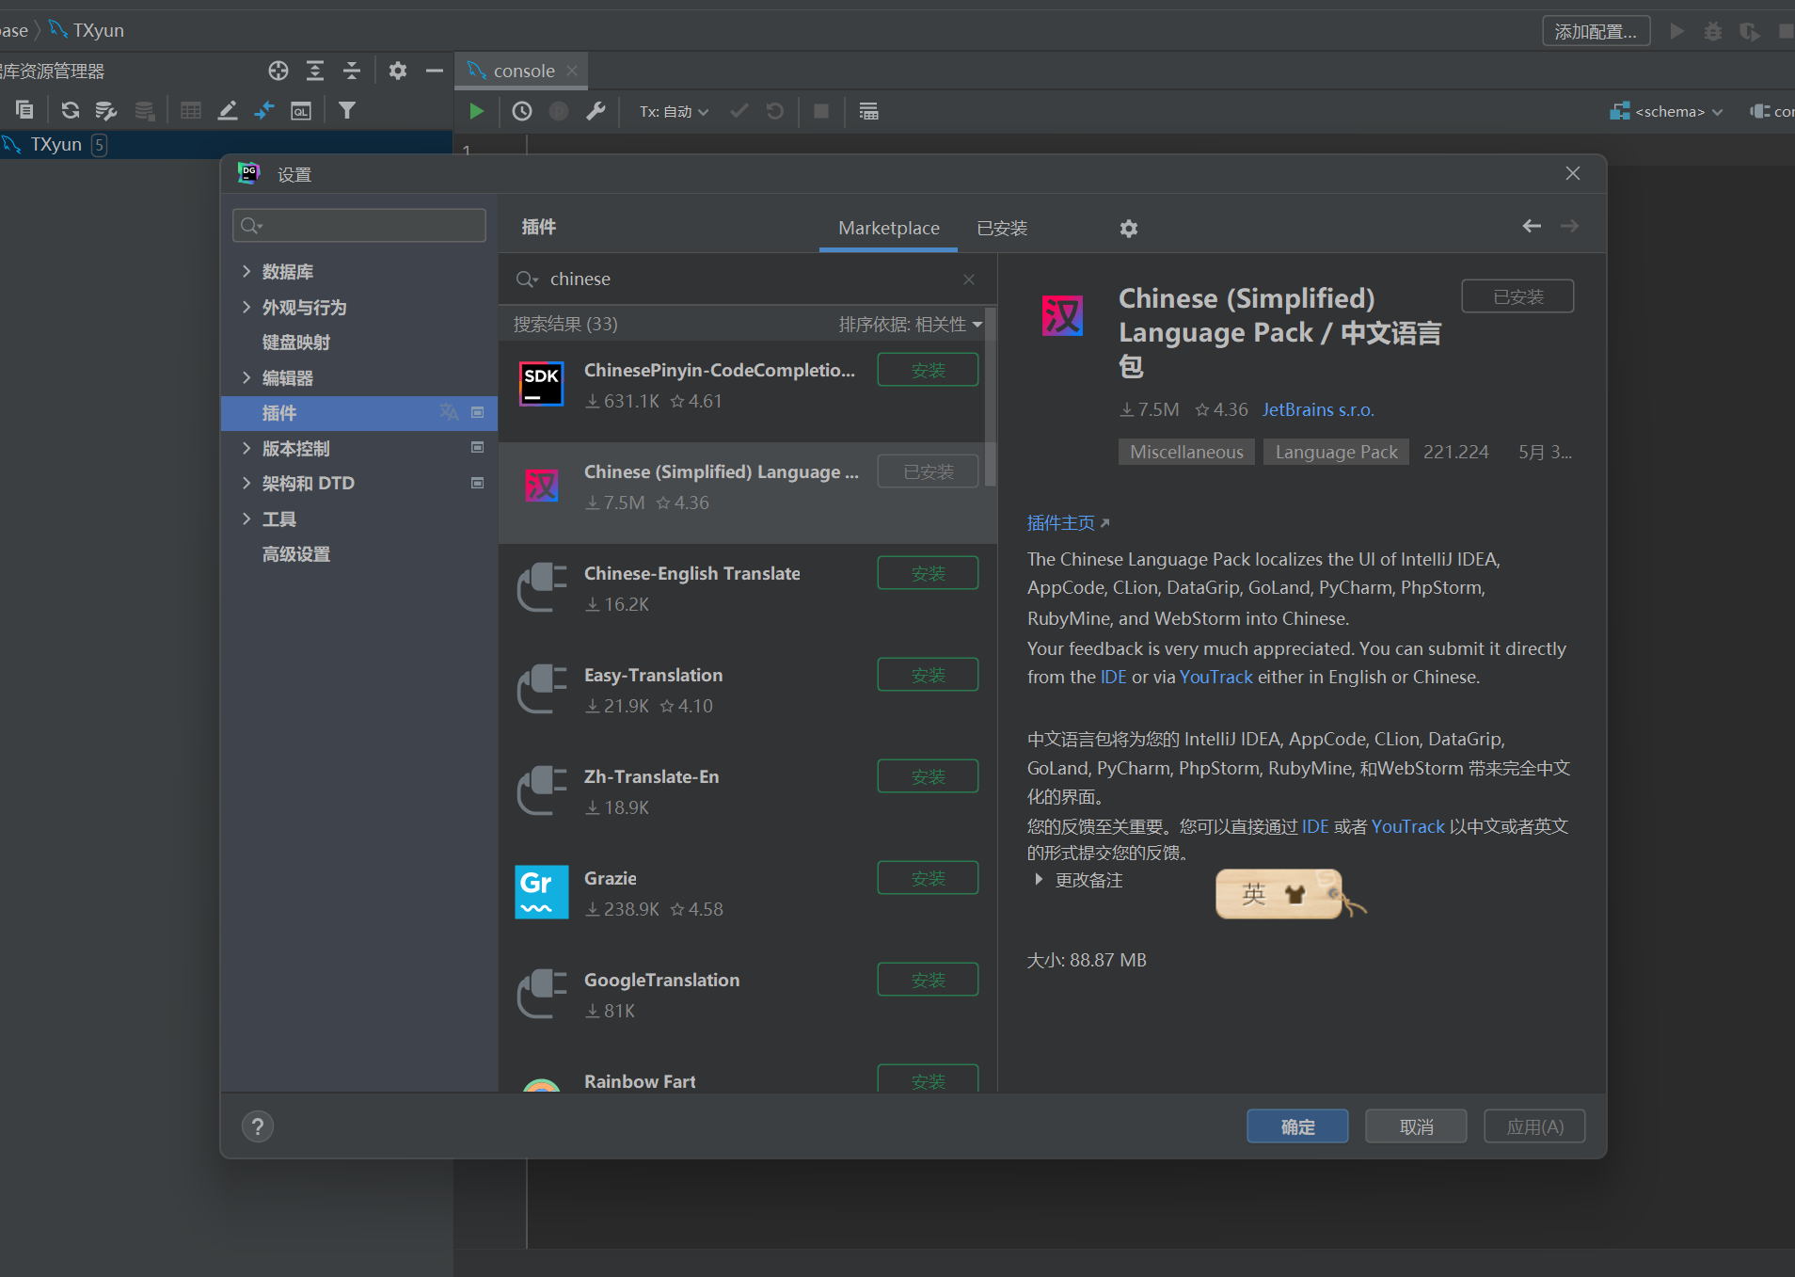The width and height of the screenshot is (1795, 1277).
Task: Install the Chinese-English Translate plugin
Action: point(928,573)
